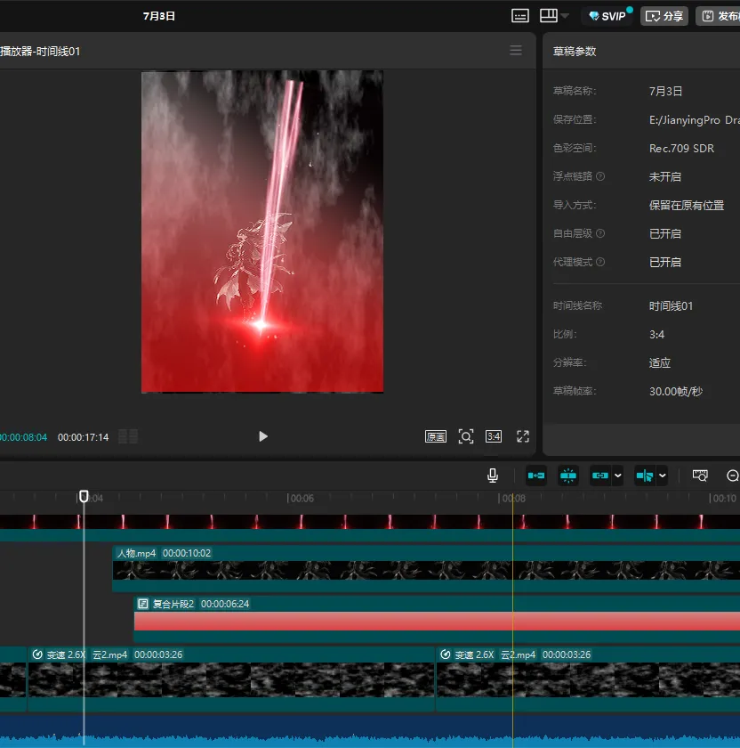This screenshot has height=748, width=740.
Task: Click the 3:4 ratio value in draft parameters
Action: coord(656,335)
